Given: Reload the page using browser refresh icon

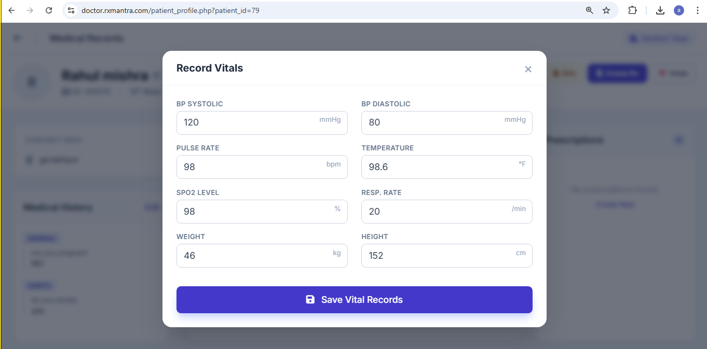Looking at the screenshot, I should (49, 10).
